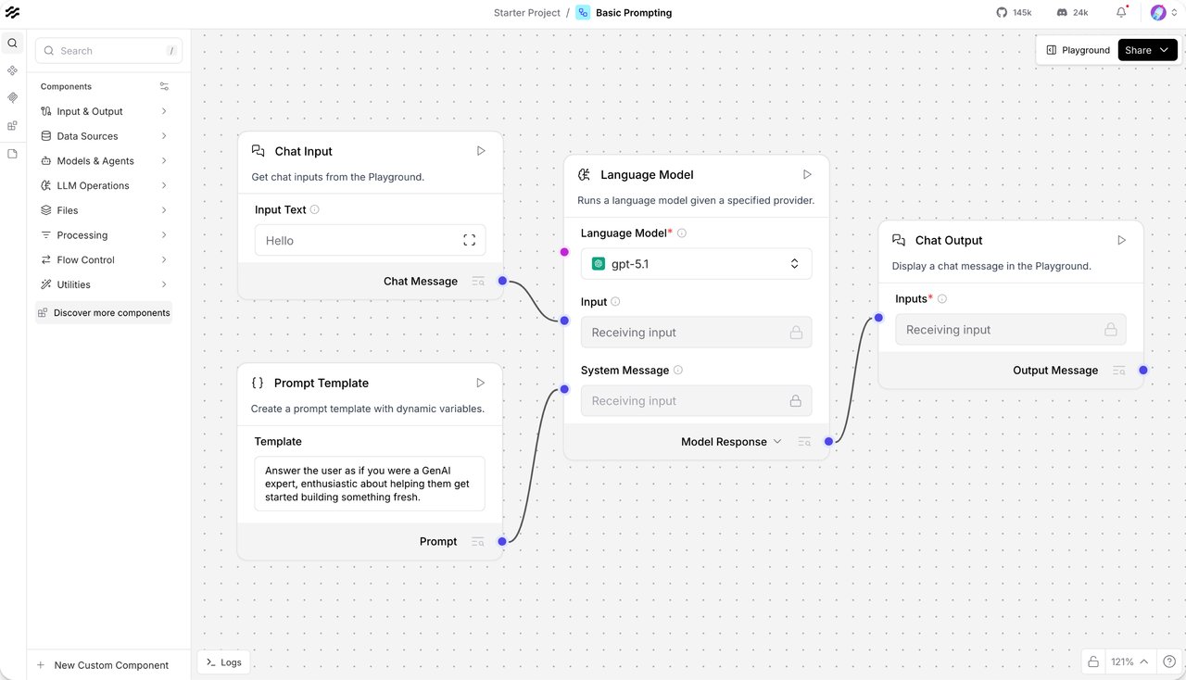The image size is (1186, 680).
Task: Click the GitHub stars icon
Action: click(x=1001, y=13)
